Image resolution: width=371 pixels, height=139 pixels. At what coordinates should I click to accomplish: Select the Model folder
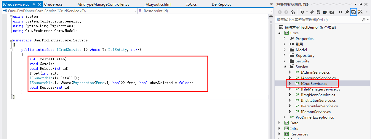coord(298,50)
